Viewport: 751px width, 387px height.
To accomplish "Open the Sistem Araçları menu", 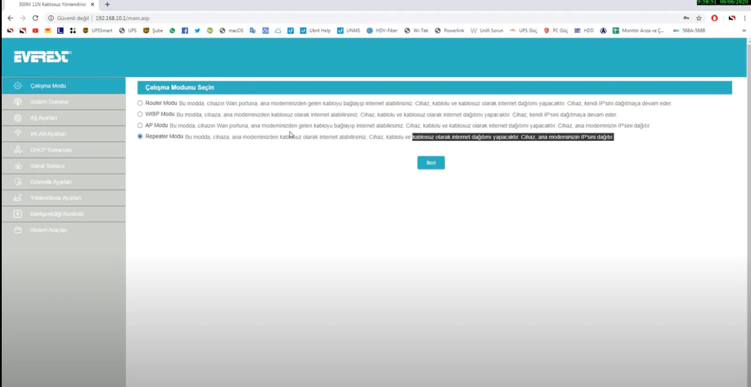I will (63, 230).
